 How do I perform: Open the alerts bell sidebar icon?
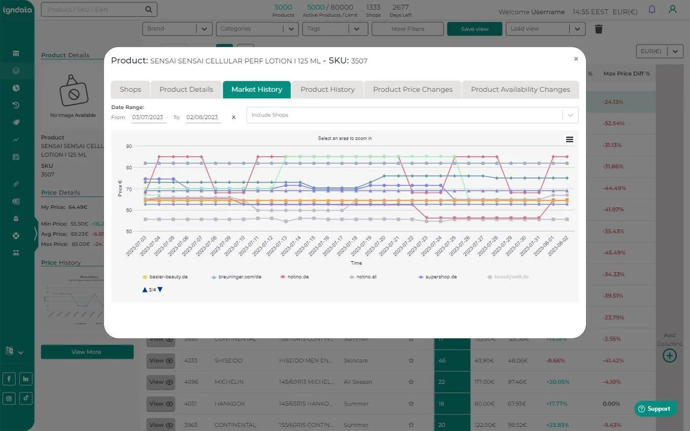16,219
